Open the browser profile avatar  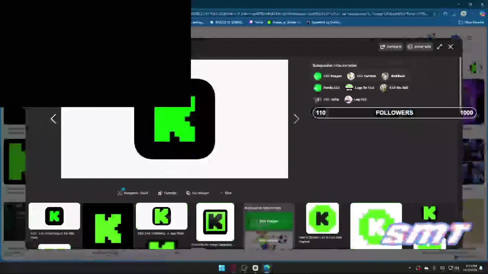(463, 14)
